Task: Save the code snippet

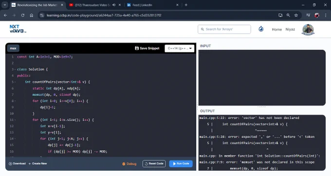Action: click(x=147, y=48)
